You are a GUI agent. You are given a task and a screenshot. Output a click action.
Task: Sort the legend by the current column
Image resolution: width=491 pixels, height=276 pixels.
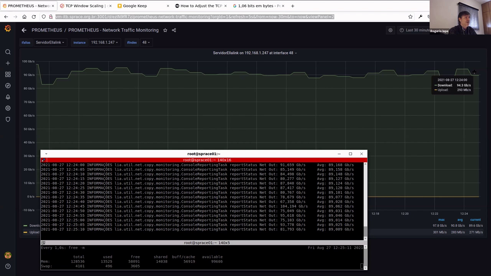(x=475, y=220)
